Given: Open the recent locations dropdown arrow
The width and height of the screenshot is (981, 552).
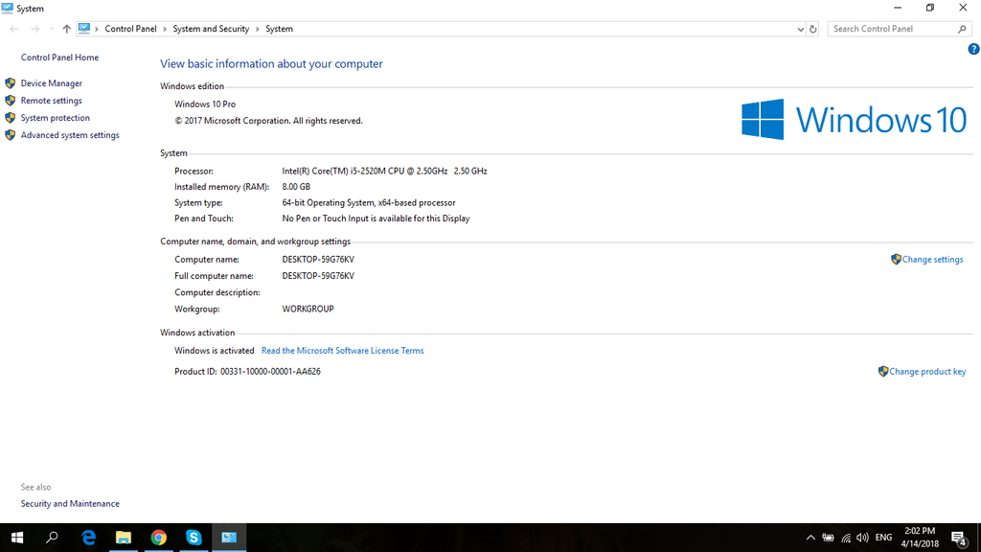Looking at the screenshot, I should click(x=52, y=29).
